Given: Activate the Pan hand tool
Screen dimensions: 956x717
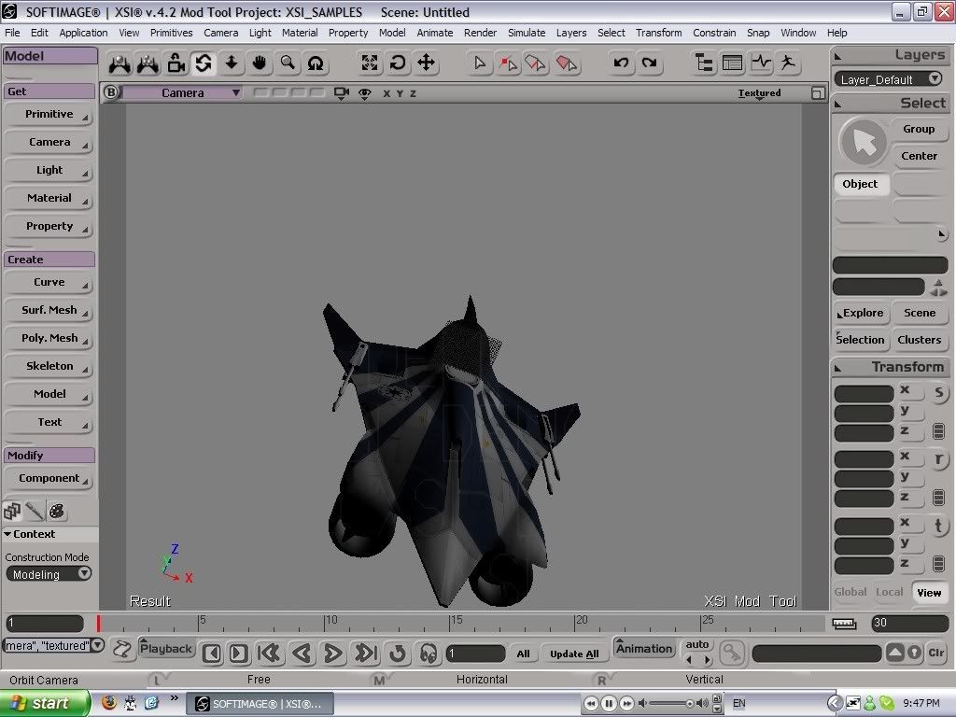Looking at the screenshot, I should coord(260,63).
